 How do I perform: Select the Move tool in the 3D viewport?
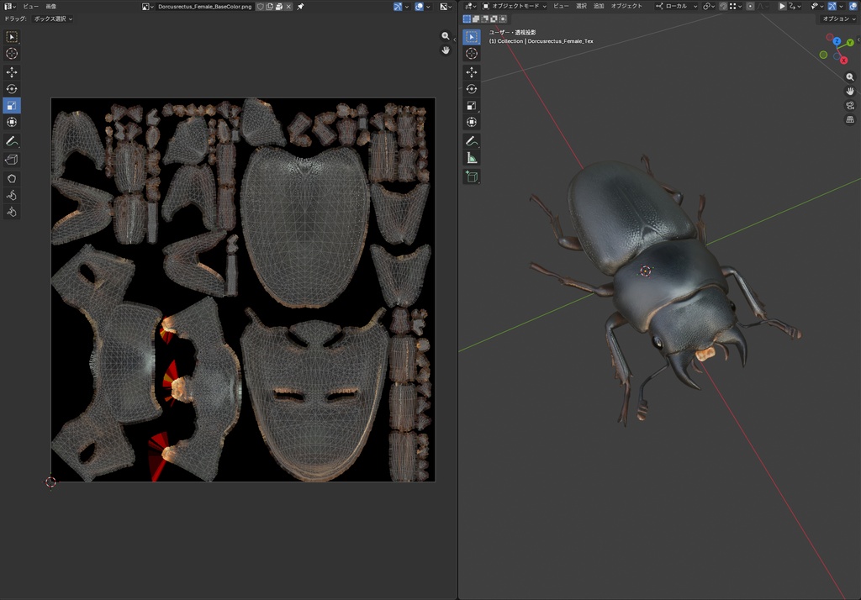[471, 72]
